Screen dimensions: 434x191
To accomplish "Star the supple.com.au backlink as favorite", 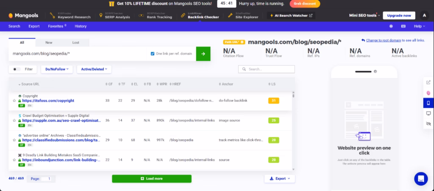I will pyautogui.click(x=14, y=120).
